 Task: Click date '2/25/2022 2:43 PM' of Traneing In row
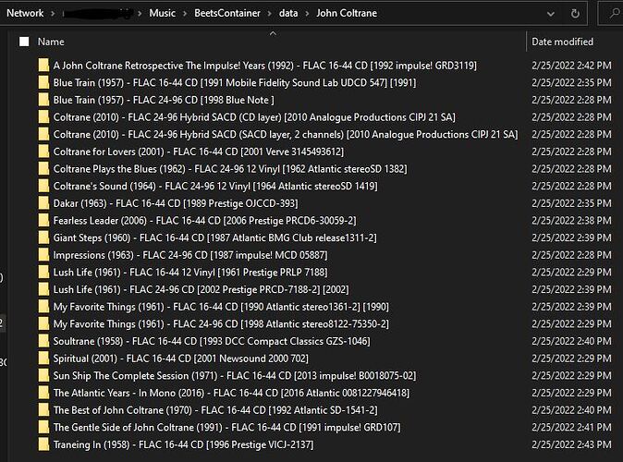(x=571, y=444)
